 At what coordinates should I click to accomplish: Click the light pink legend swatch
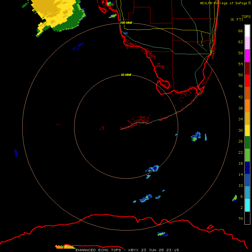point(247,43)
